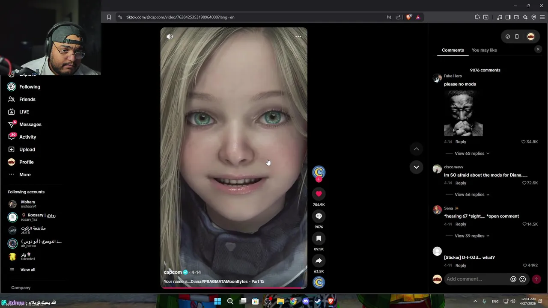The width and height of the screenshot is (548, 308).
Task: Expand 39 replies under Sena's comment
Action: [472, 236]
